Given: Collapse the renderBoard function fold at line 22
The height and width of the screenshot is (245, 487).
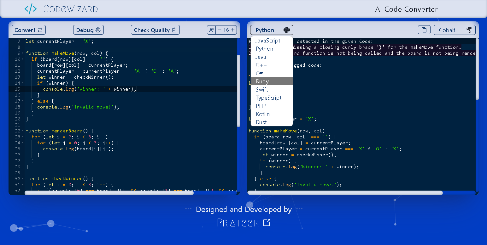Looking at the screenshot, I should [x=23, y=131].
